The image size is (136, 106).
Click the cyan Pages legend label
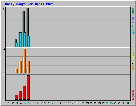[133, 32]
